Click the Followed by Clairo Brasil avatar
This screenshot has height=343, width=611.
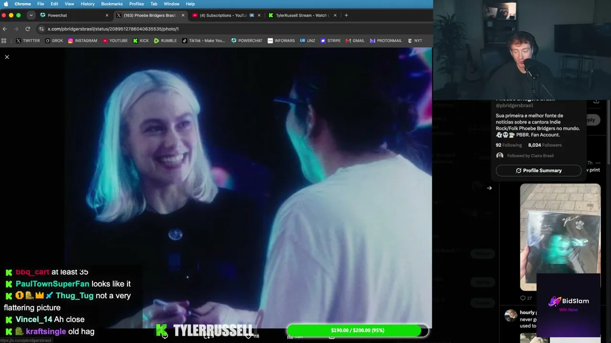(500, 156)
